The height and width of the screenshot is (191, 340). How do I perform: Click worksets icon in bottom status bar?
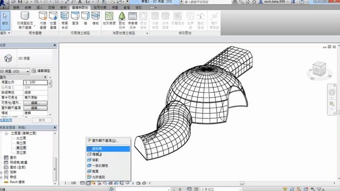(x=112, y=189)
